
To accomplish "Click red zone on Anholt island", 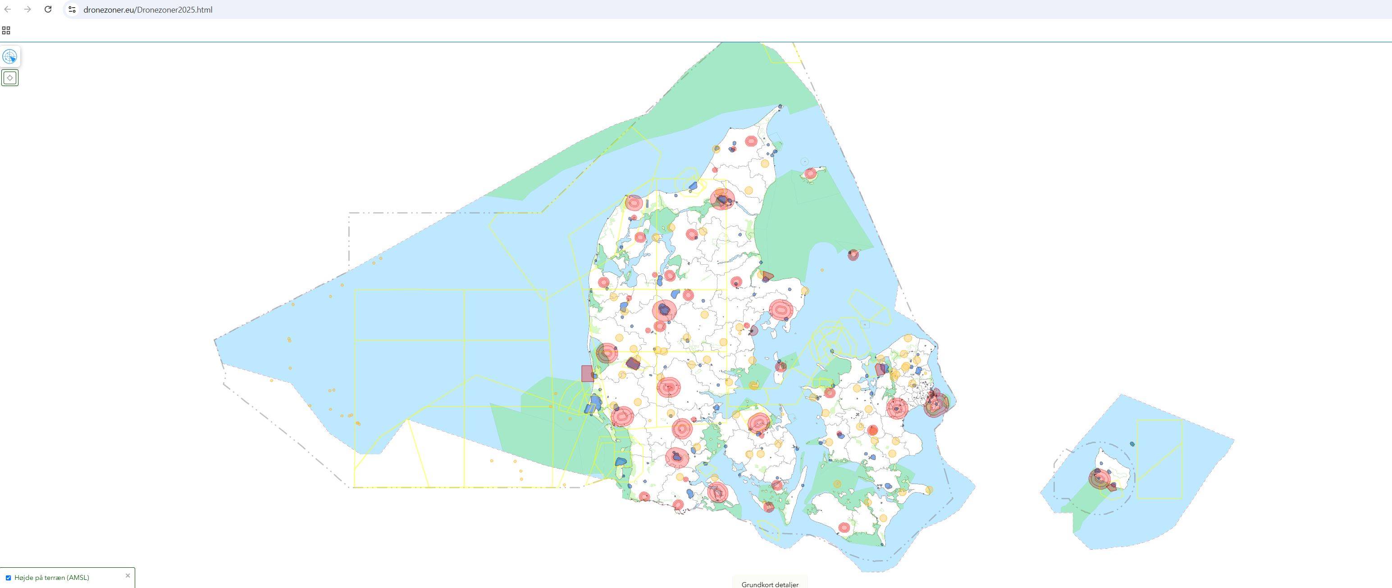I will coord(853,255).
